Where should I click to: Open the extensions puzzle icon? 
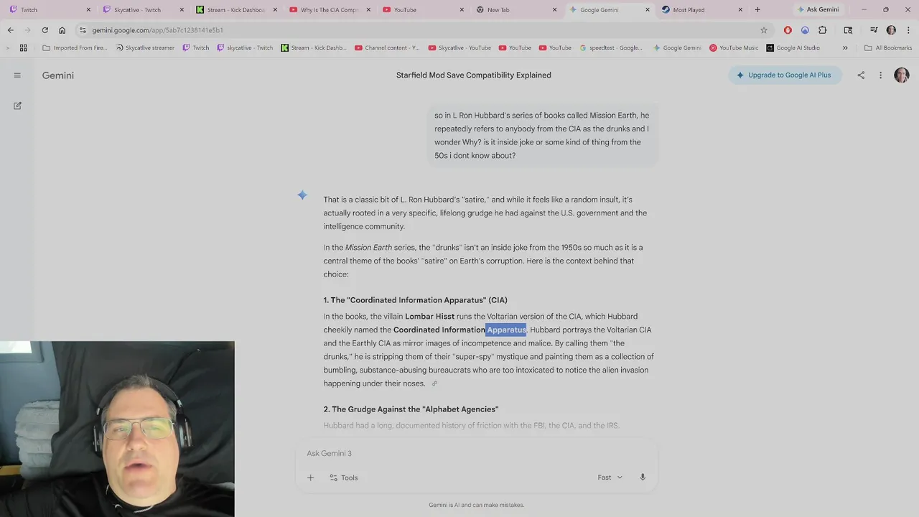pos(823,30)
